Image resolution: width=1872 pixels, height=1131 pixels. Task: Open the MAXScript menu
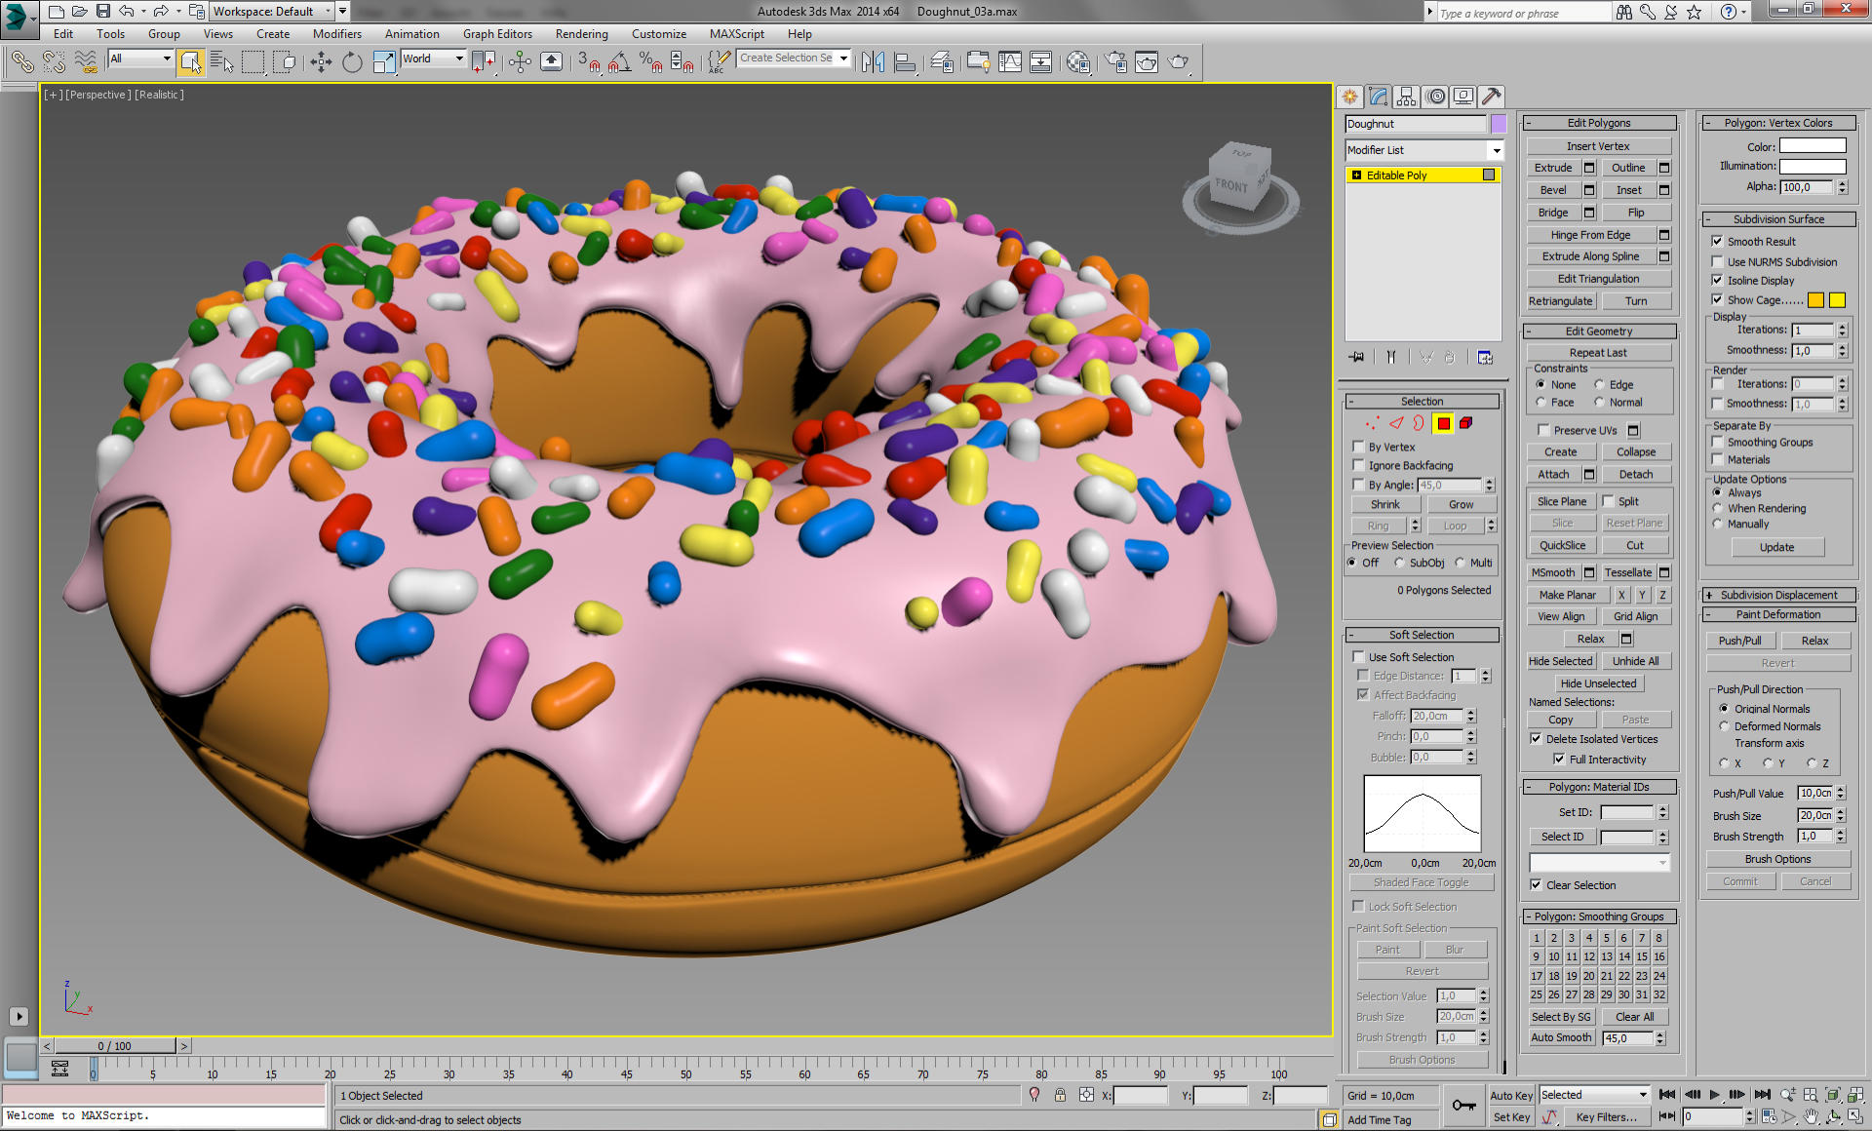point(736,34)
